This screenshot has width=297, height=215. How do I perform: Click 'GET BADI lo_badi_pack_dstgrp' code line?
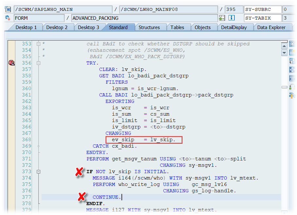click(x=144, y=76)
